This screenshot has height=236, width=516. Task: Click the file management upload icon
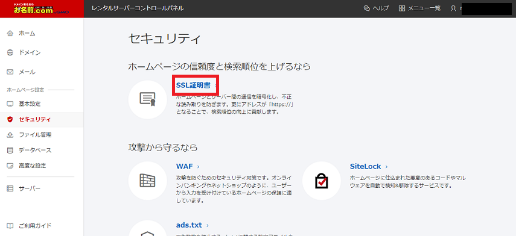pyautogui.click(x=10, y=135)
